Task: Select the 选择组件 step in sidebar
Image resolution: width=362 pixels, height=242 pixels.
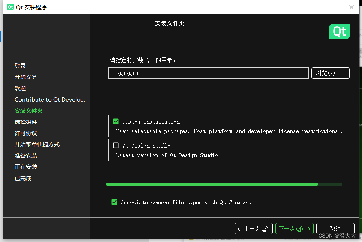Action: coord(26,122)
